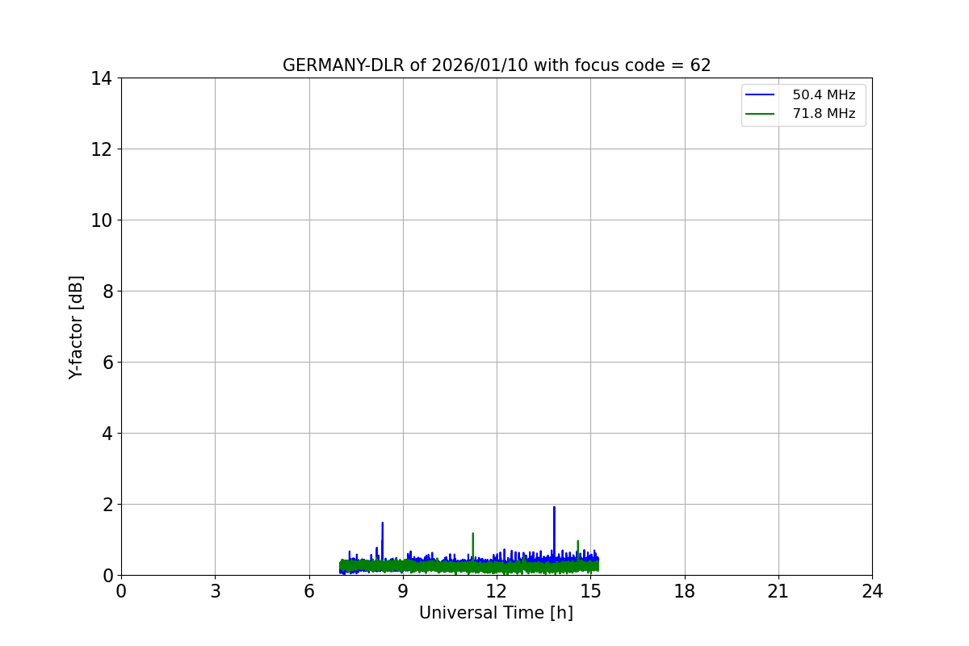Click x-axis tick label 3
Viewport: 969px width, 646px height.
coord(215,591)
